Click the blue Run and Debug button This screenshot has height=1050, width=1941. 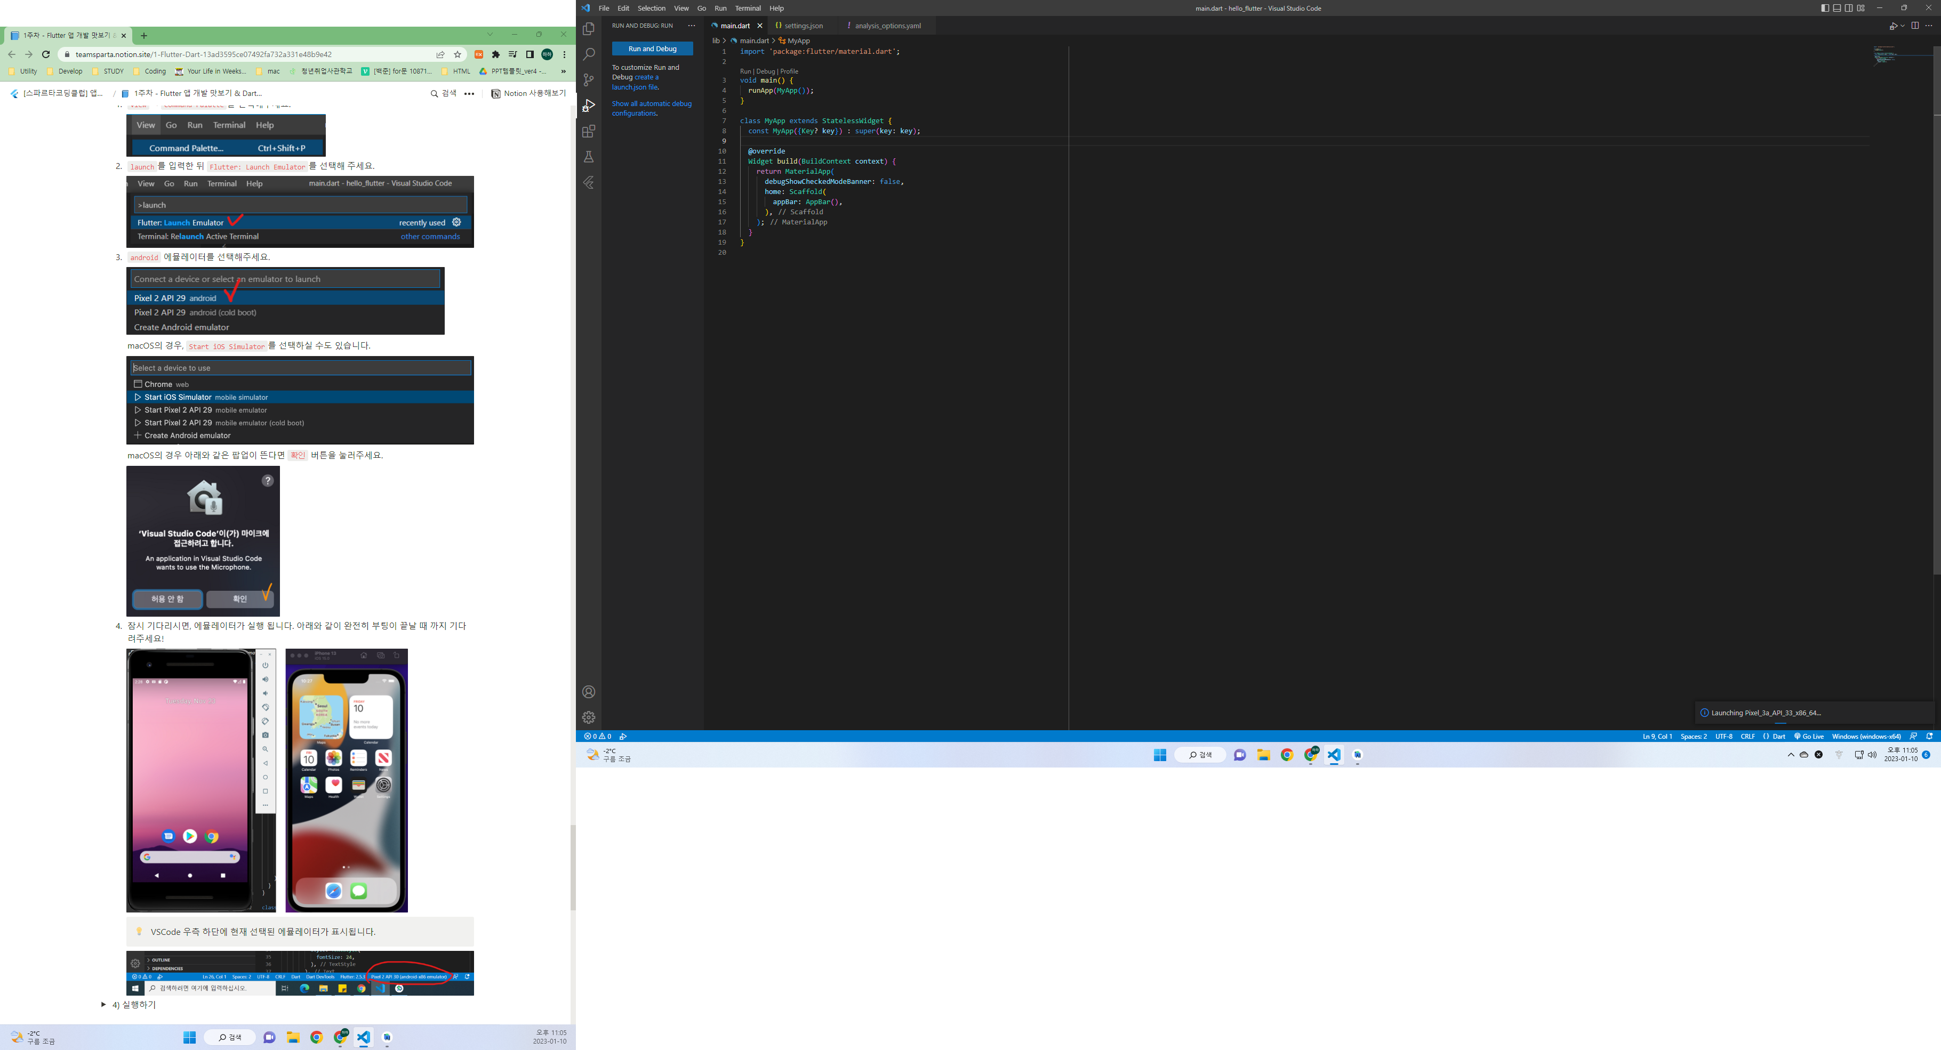pyautogui.click(x=653, y=49)
